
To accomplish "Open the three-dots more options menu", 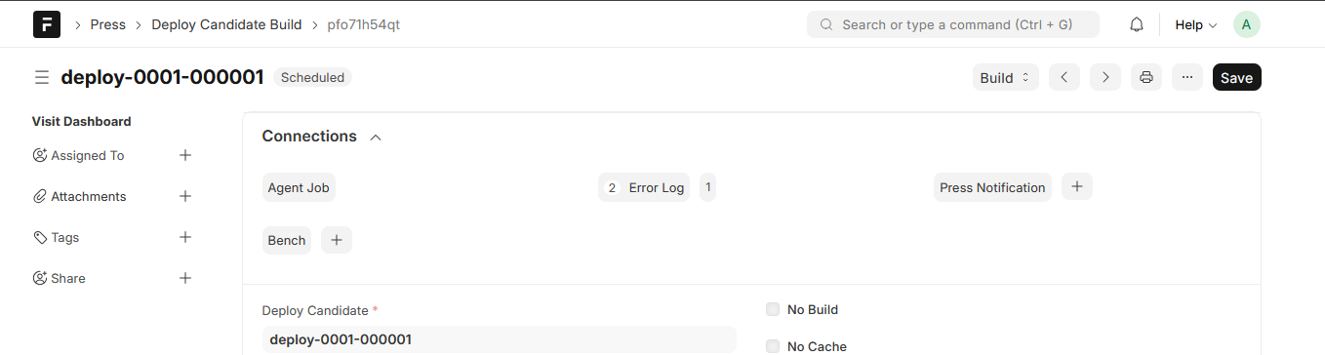I will (x=1187, y=77).
